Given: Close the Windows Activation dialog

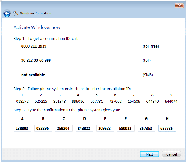Looking at the screenshot, I should (179, 5).
